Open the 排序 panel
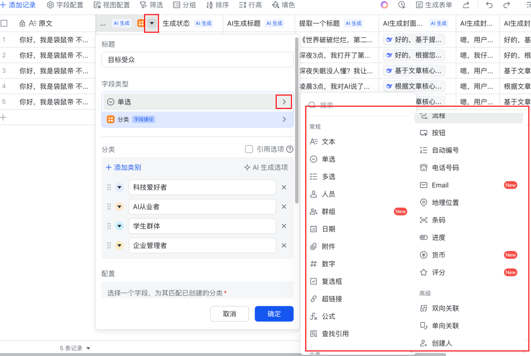The height and width of the screenshot is (356, 531). (218, 5)
